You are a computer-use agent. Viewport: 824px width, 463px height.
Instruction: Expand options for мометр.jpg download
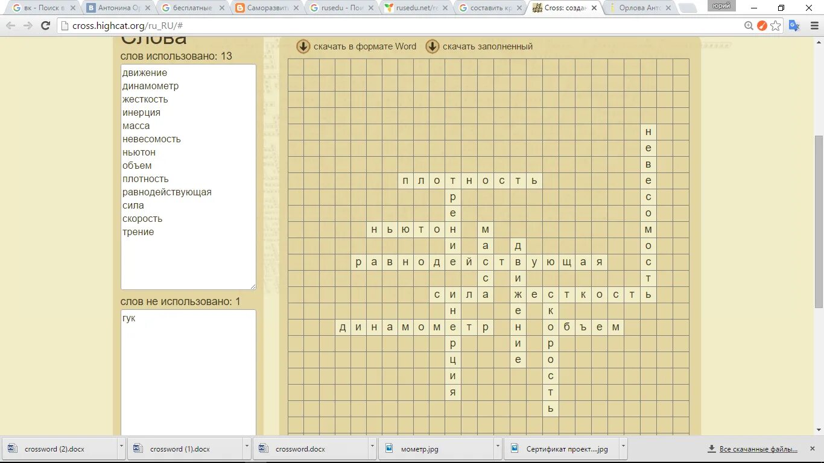click(x=498, y=449)
